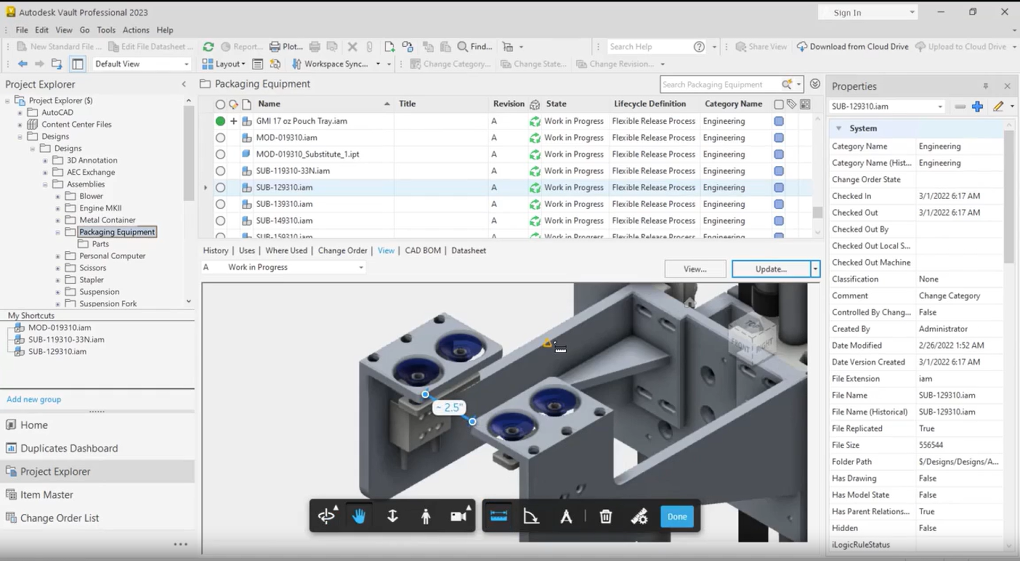Viewport: 1020px width, 561px height.
Task: Click the blue Done button
Action: [x=677, y=516]
